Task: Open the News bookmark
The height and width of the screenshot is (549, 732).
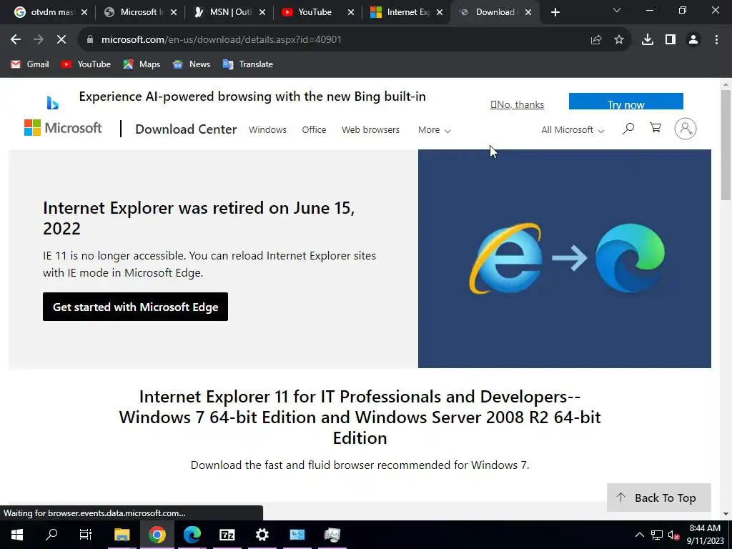Action: coord(192,64)
